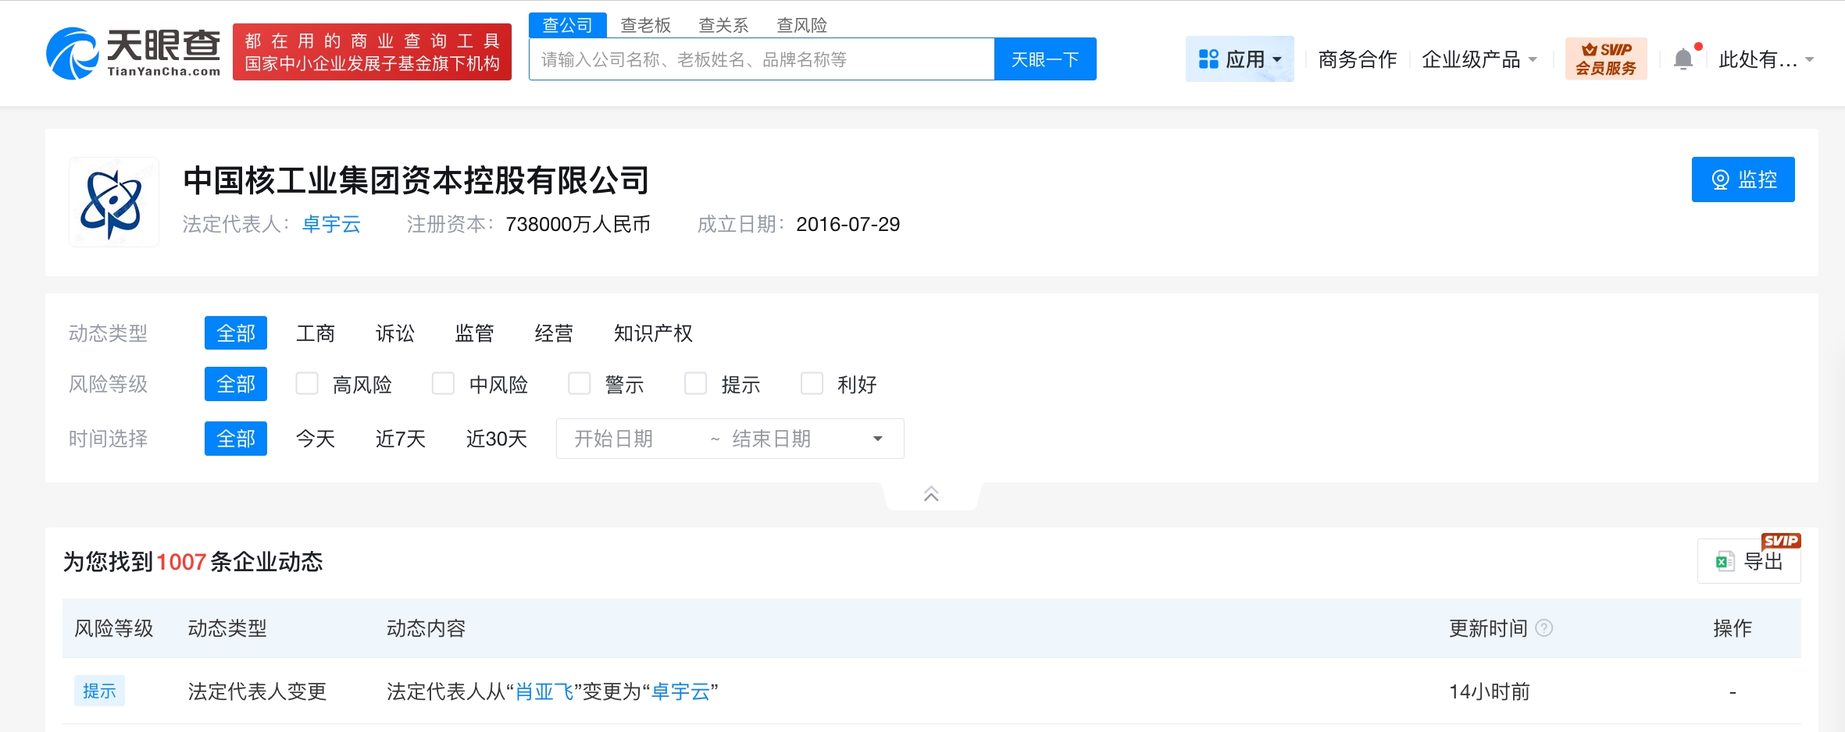Select the 诉讼 dynamic type filter
1845x732 pixels.
pos(394,333)
